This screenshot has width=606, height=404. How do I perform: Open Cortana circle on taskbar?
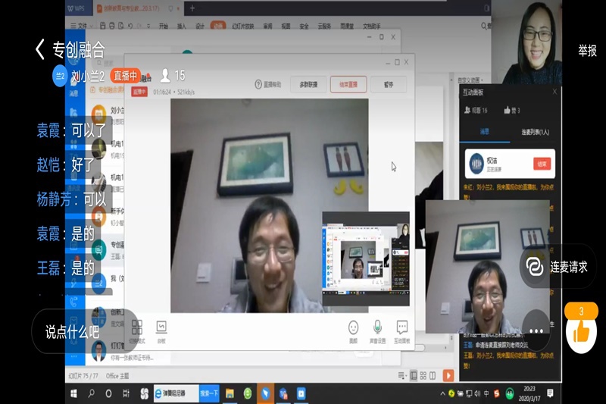point(108,393)
